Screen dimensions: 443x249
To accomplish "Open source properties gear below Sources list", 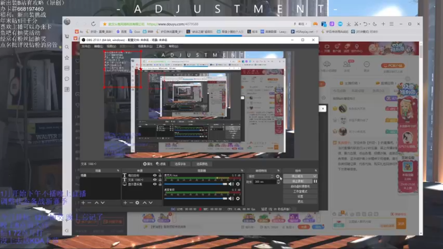I will point(137,203).
